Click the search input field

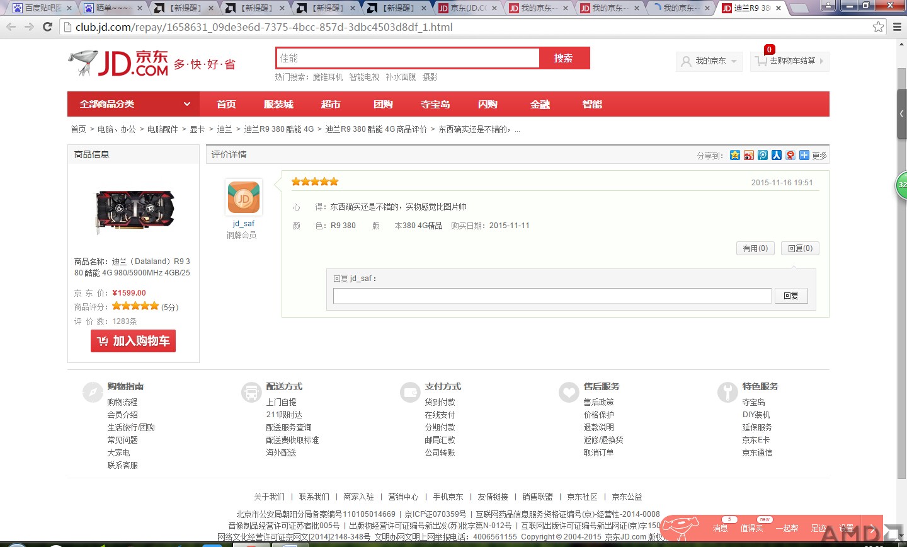408,58
